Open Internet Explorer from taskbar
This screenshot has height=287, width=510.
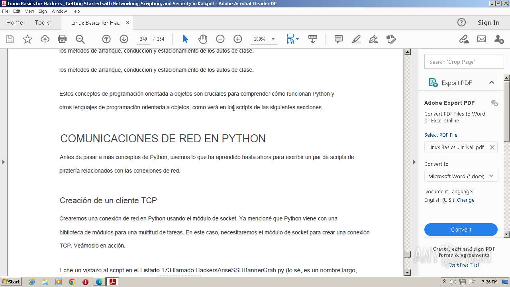[x=31, y=282]
